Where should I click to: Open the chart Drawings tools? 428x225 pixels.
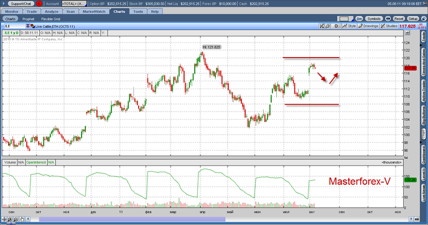click(368, 26)
